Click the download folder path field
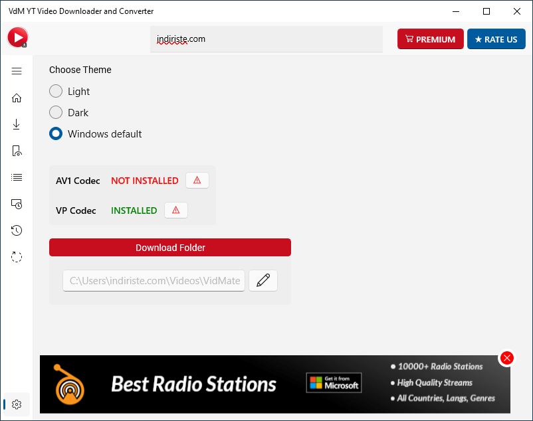533x421 pixels. pyautogui.click(x=154, y=281)
